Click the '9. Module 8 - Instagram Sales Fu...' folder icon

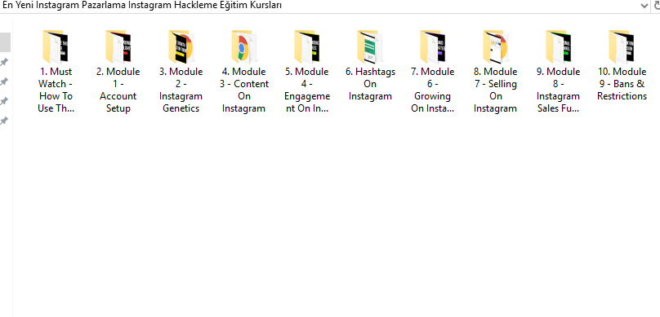(x=558, y=46)
